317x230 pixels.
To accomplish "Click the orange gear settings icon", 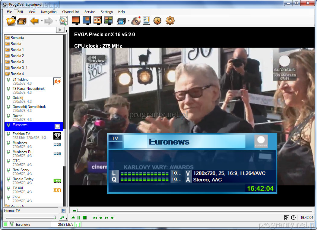I will pos(170,21).
